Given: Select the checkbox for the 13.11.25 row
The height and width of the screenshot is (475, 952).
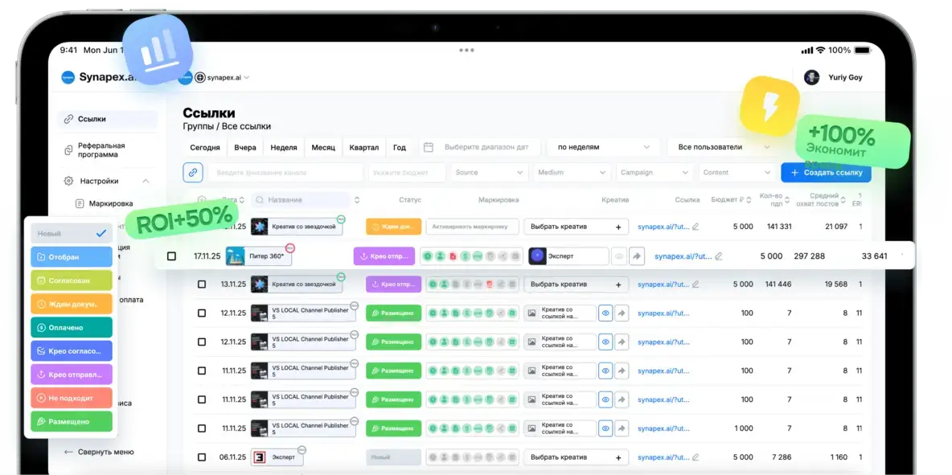Looking at the screenshot, I should tap(202, 285).
